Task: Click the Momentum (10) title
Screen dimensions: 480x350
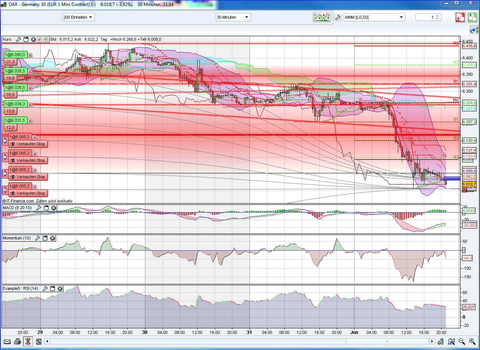Action: pyautogui.click(x=17, y=238)
